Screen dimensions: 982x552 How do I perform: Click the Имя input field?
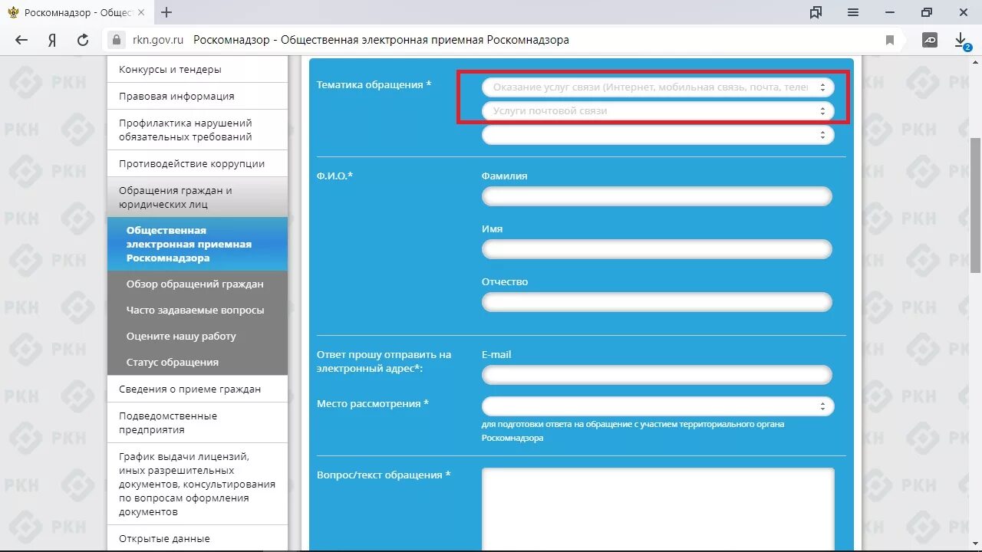(x=657, y=249)
